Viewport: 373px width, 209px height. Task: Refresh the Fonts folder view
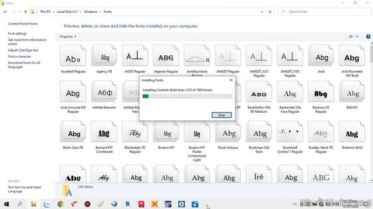click(270, 12)
